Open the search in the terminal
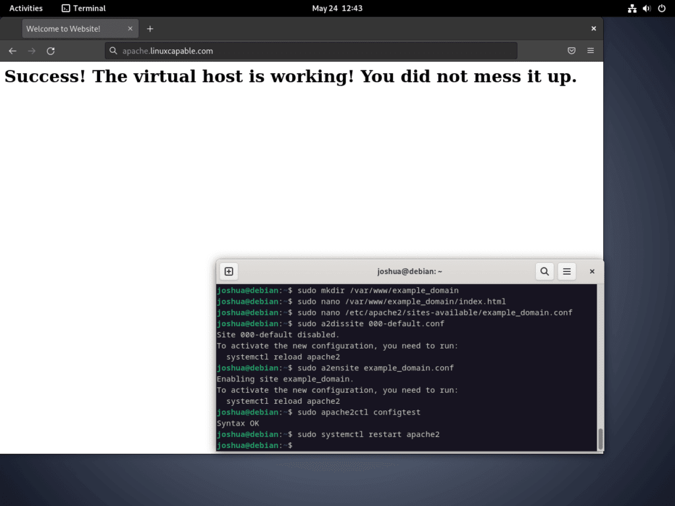This screenshot has width=675, height=506. click(544, 271)
